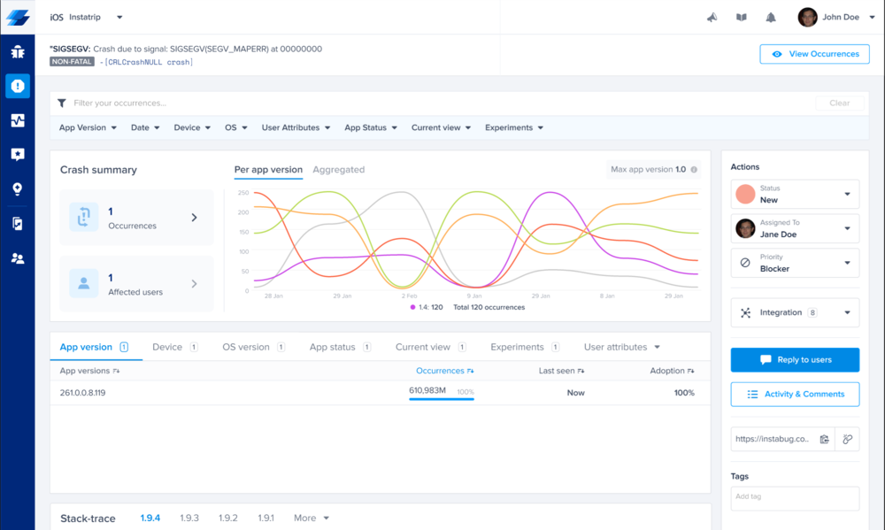The height and width of the screenshot is (530, 885).
Task: Open the Assigned To Jane Doe dropdown
Action: [x=795, y=228]
